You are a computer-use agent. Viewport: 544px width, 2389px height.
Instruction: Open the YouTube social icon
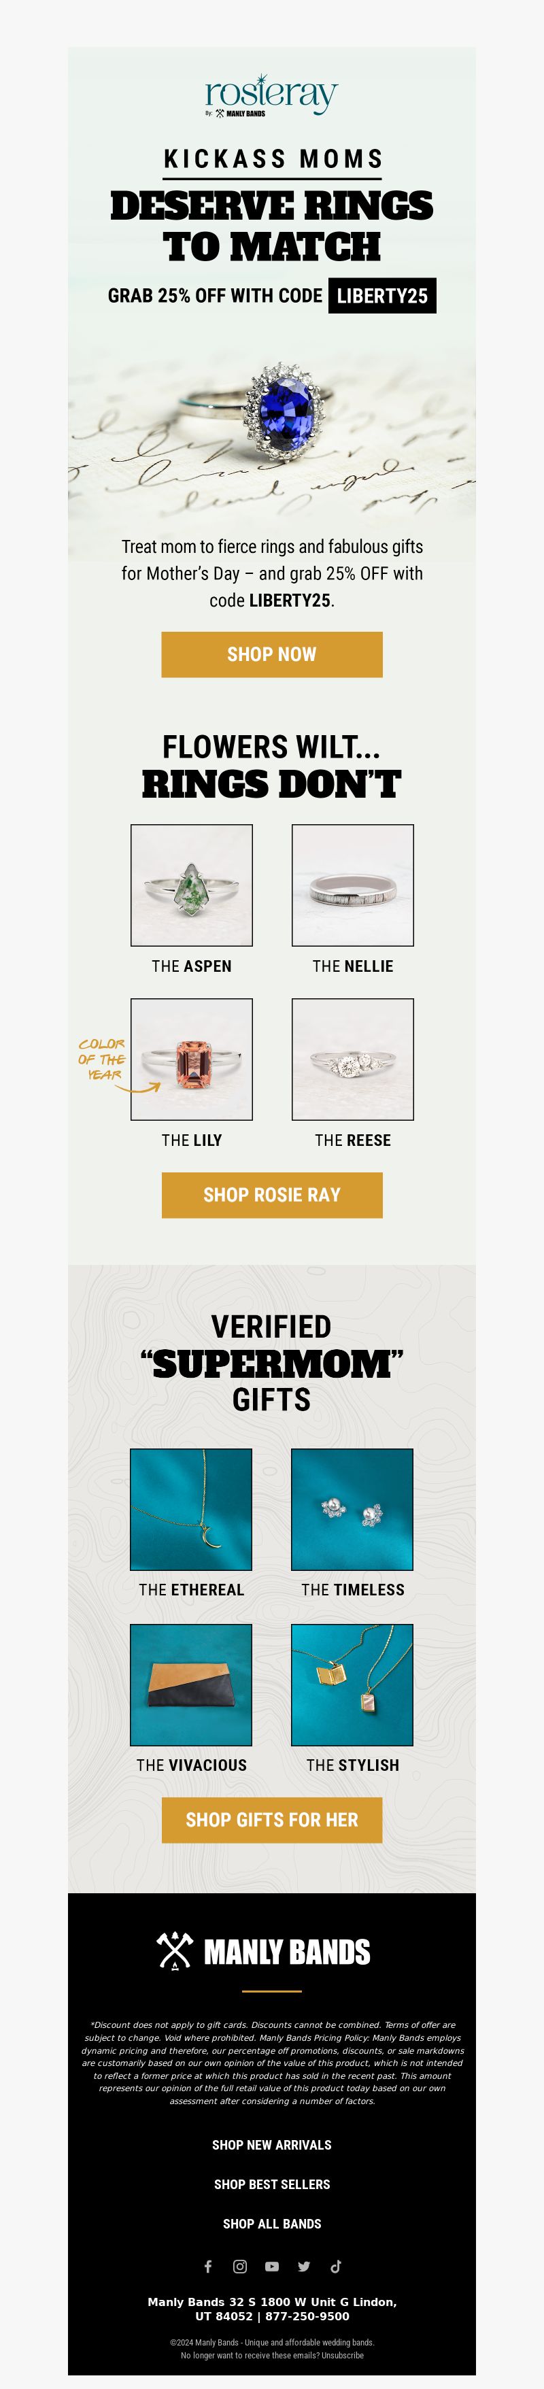point(271,2266)
